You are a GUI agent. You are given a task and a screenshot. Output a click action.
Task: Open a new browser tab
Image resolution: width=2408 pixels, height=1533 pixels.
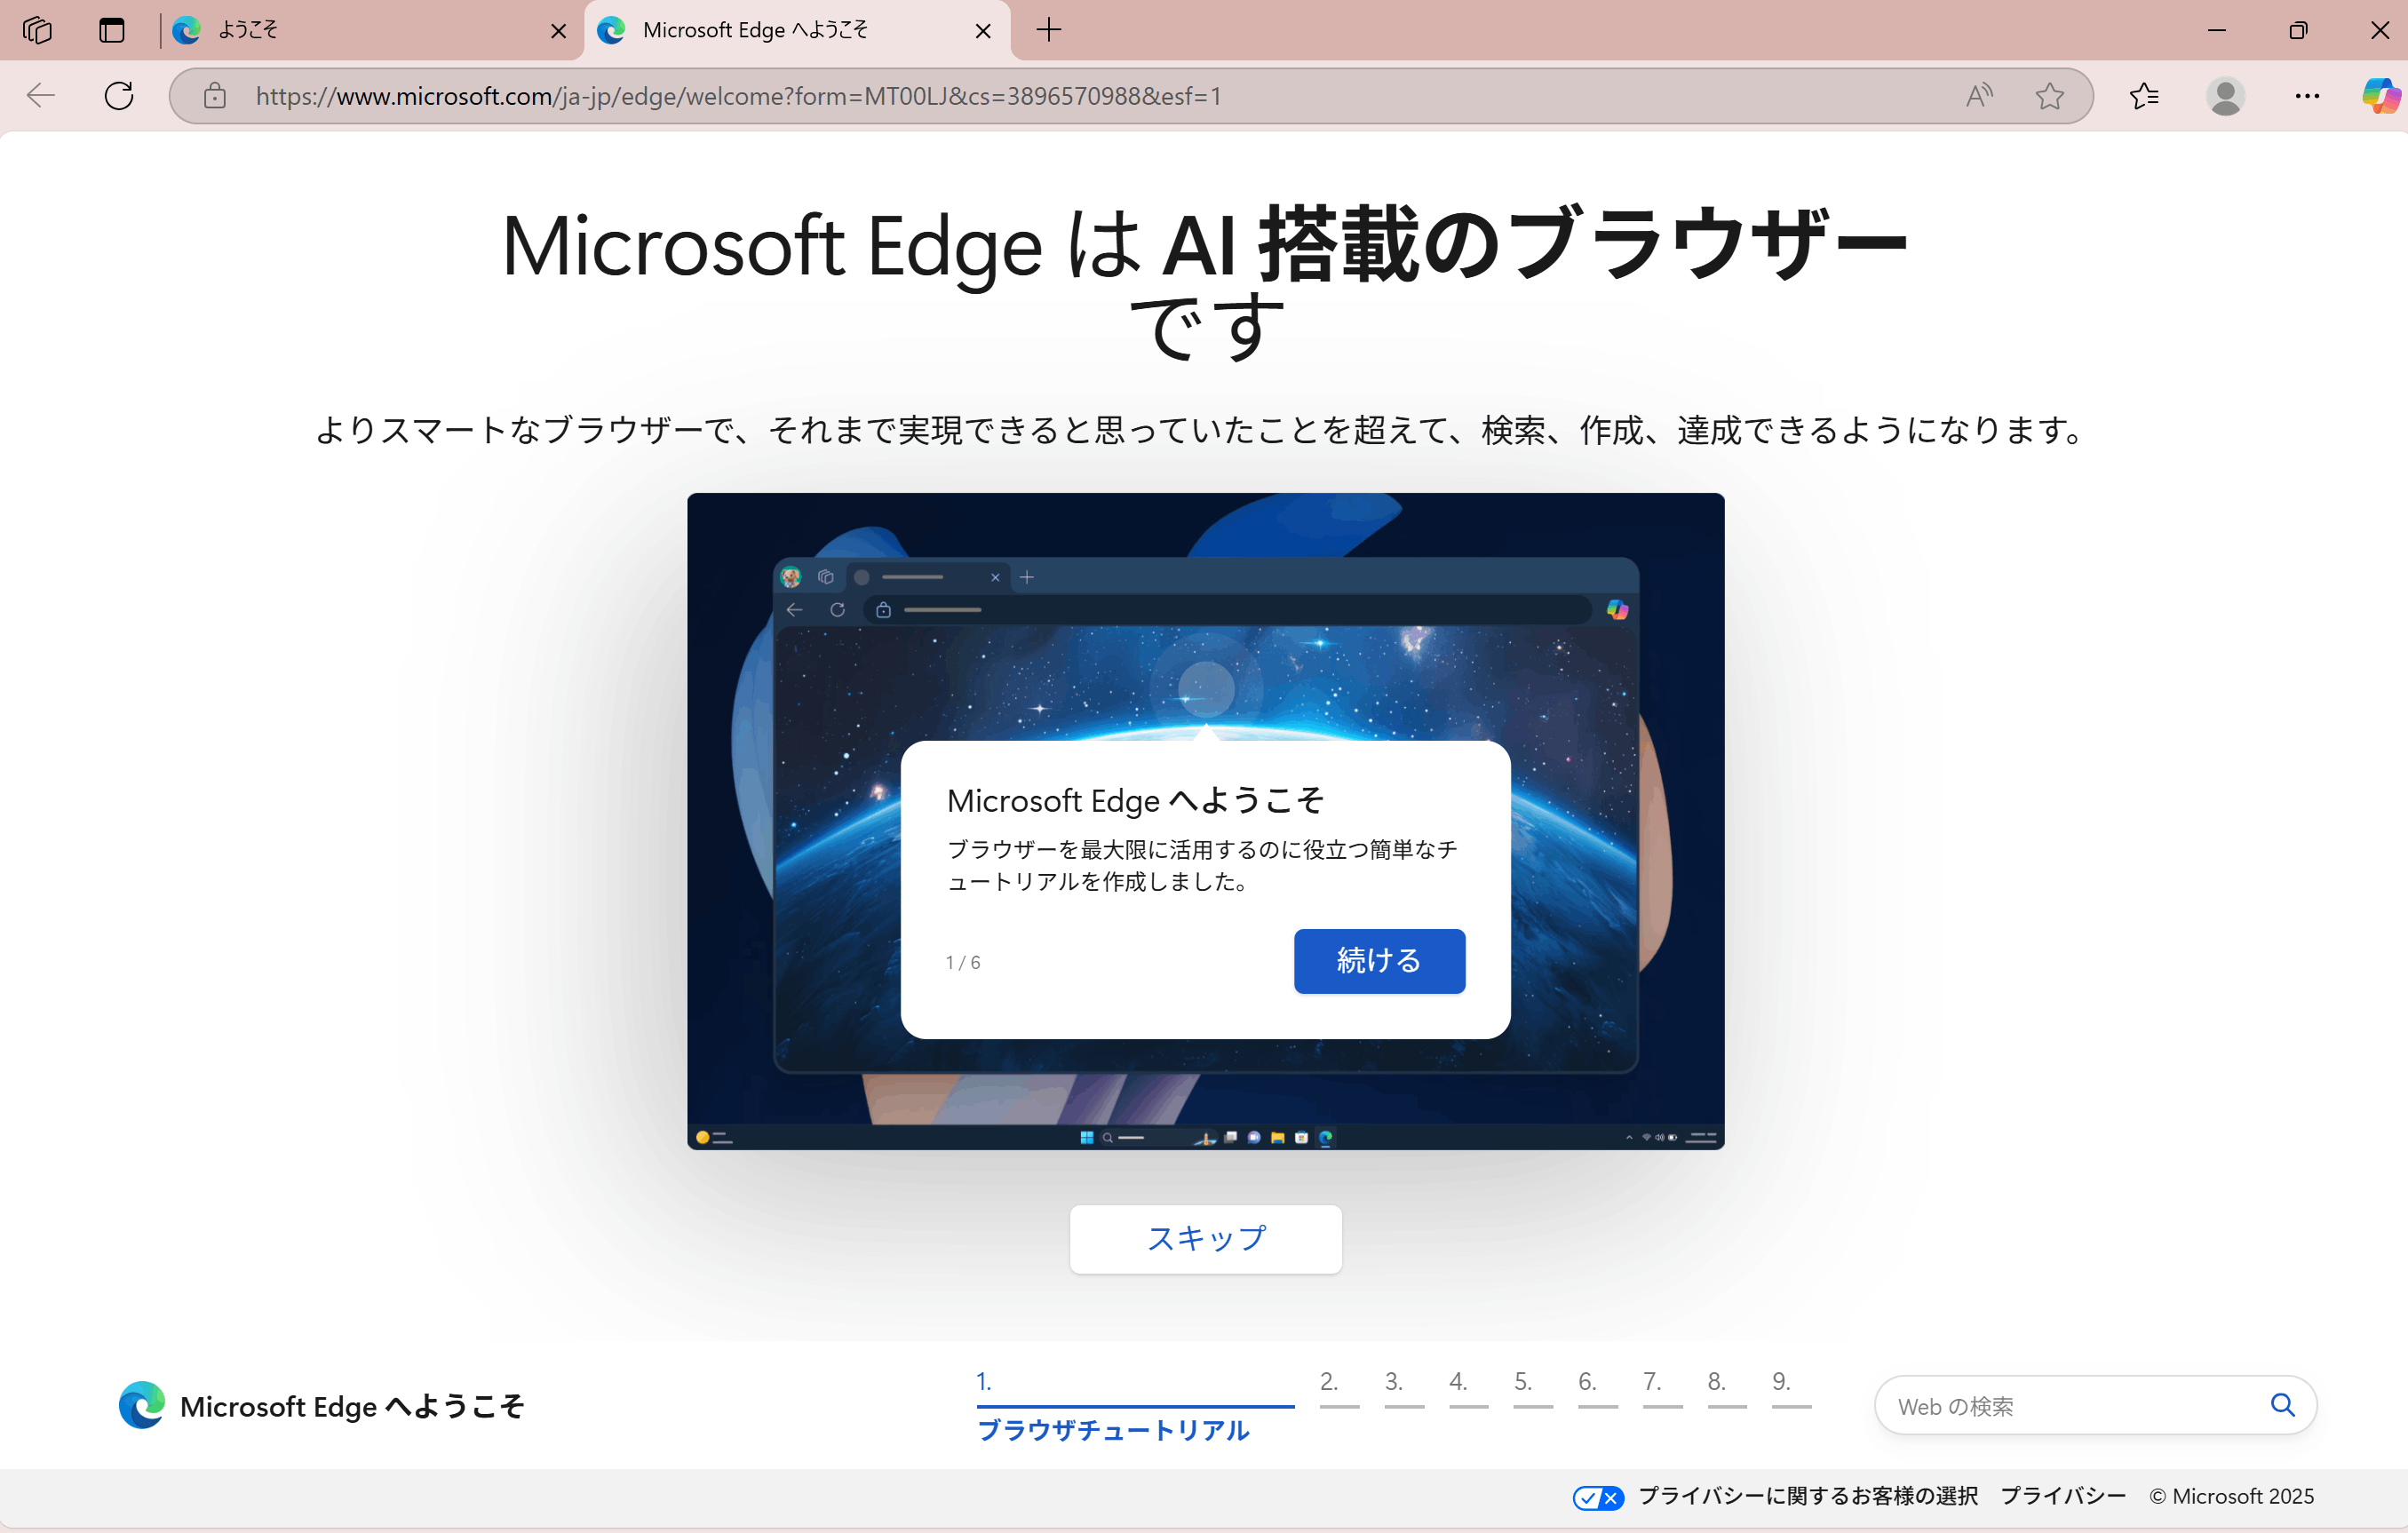click(1049, 30)
